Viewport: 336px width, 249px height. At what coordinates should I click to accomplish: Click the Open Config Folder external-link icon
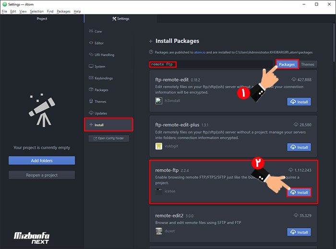(x=95, y=138)
